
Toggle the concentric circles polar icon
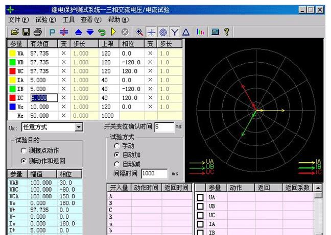click(163, 32)
